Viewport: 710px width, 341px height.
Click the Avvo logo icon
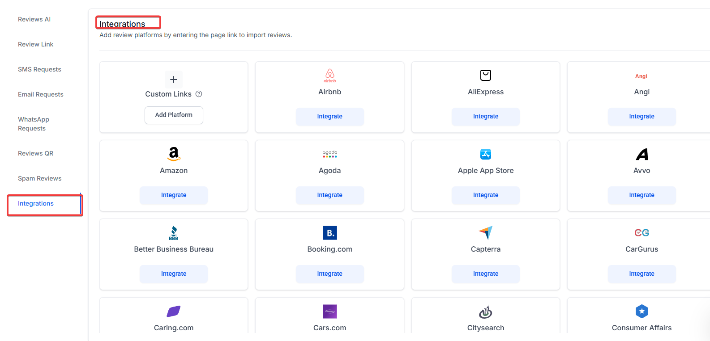[642, 154]
